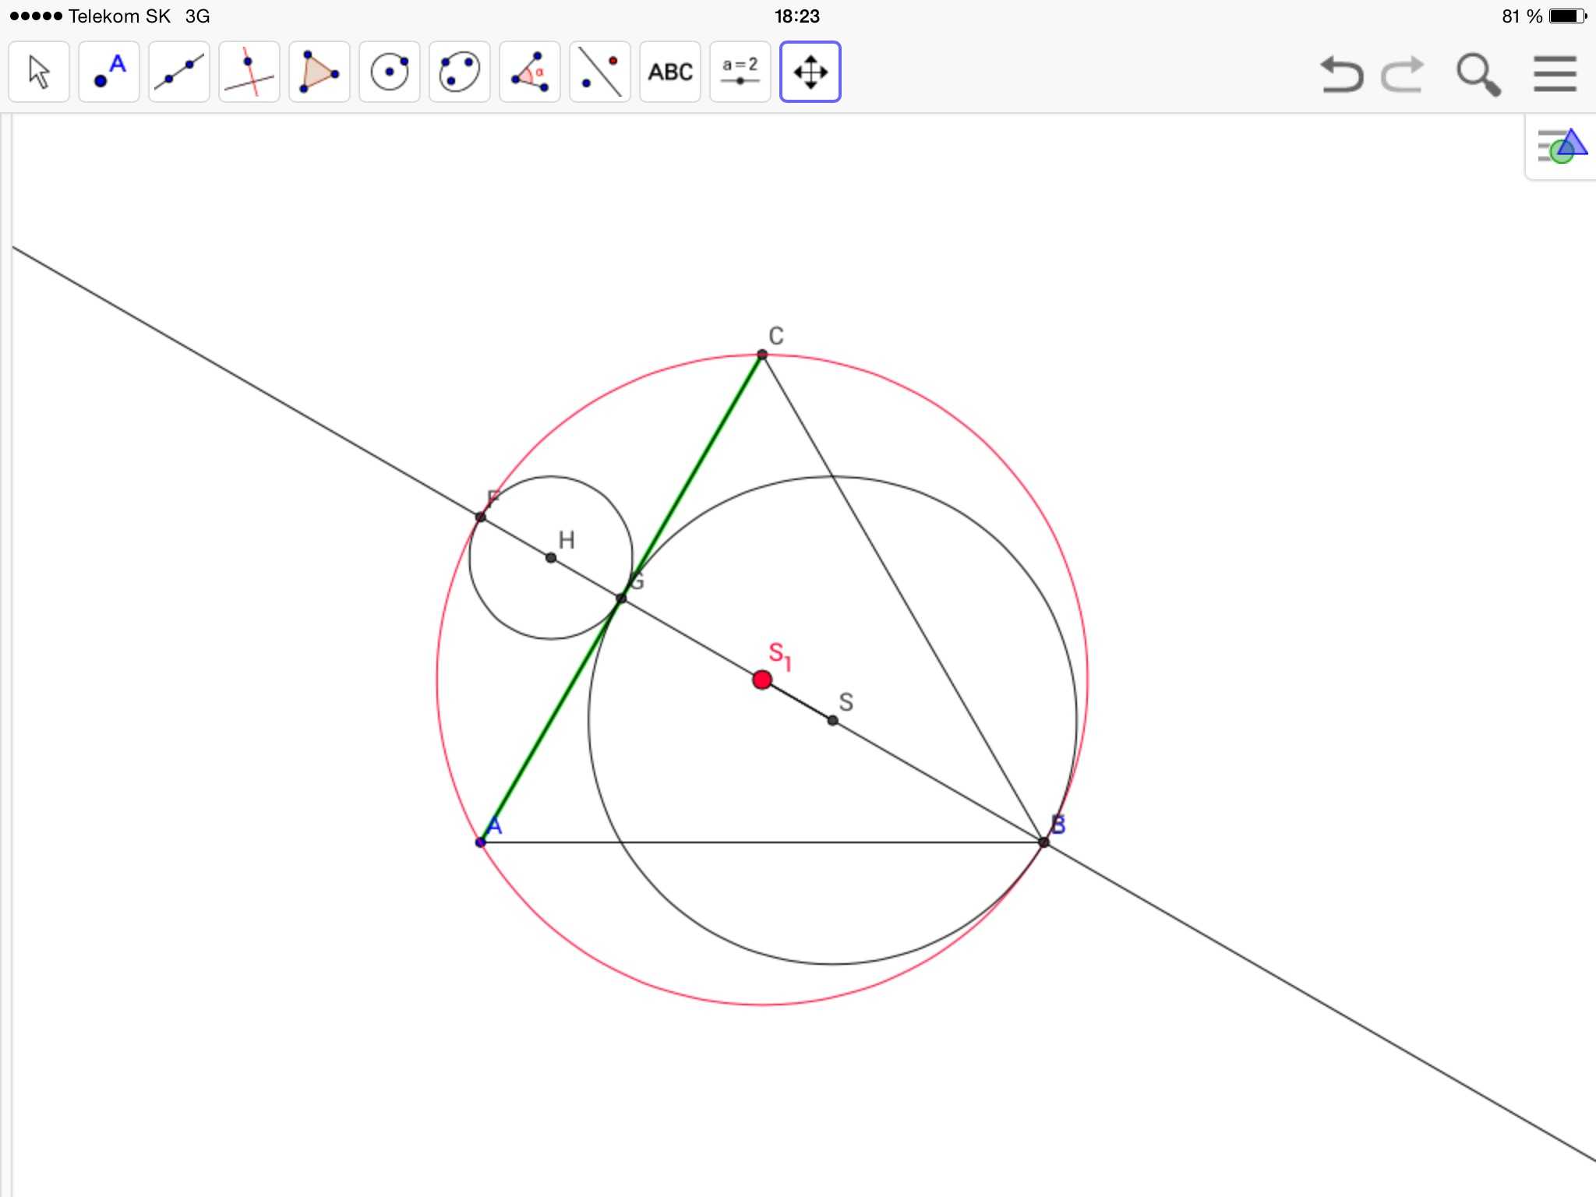
Task: Click point B of the triangle
Action: [x=1043, y=842]
